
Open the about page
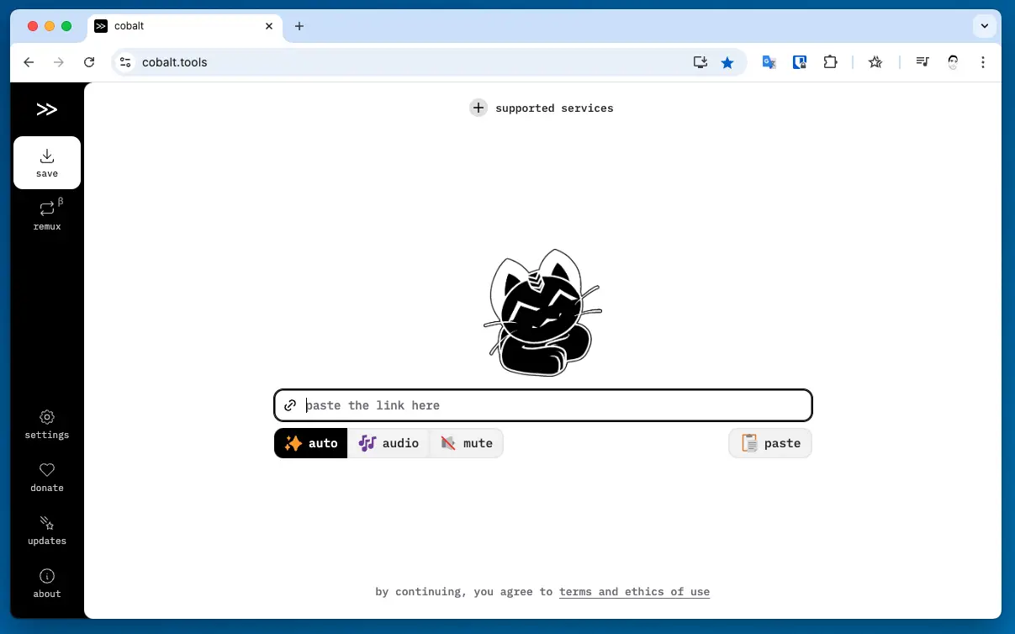click(47, 584)
